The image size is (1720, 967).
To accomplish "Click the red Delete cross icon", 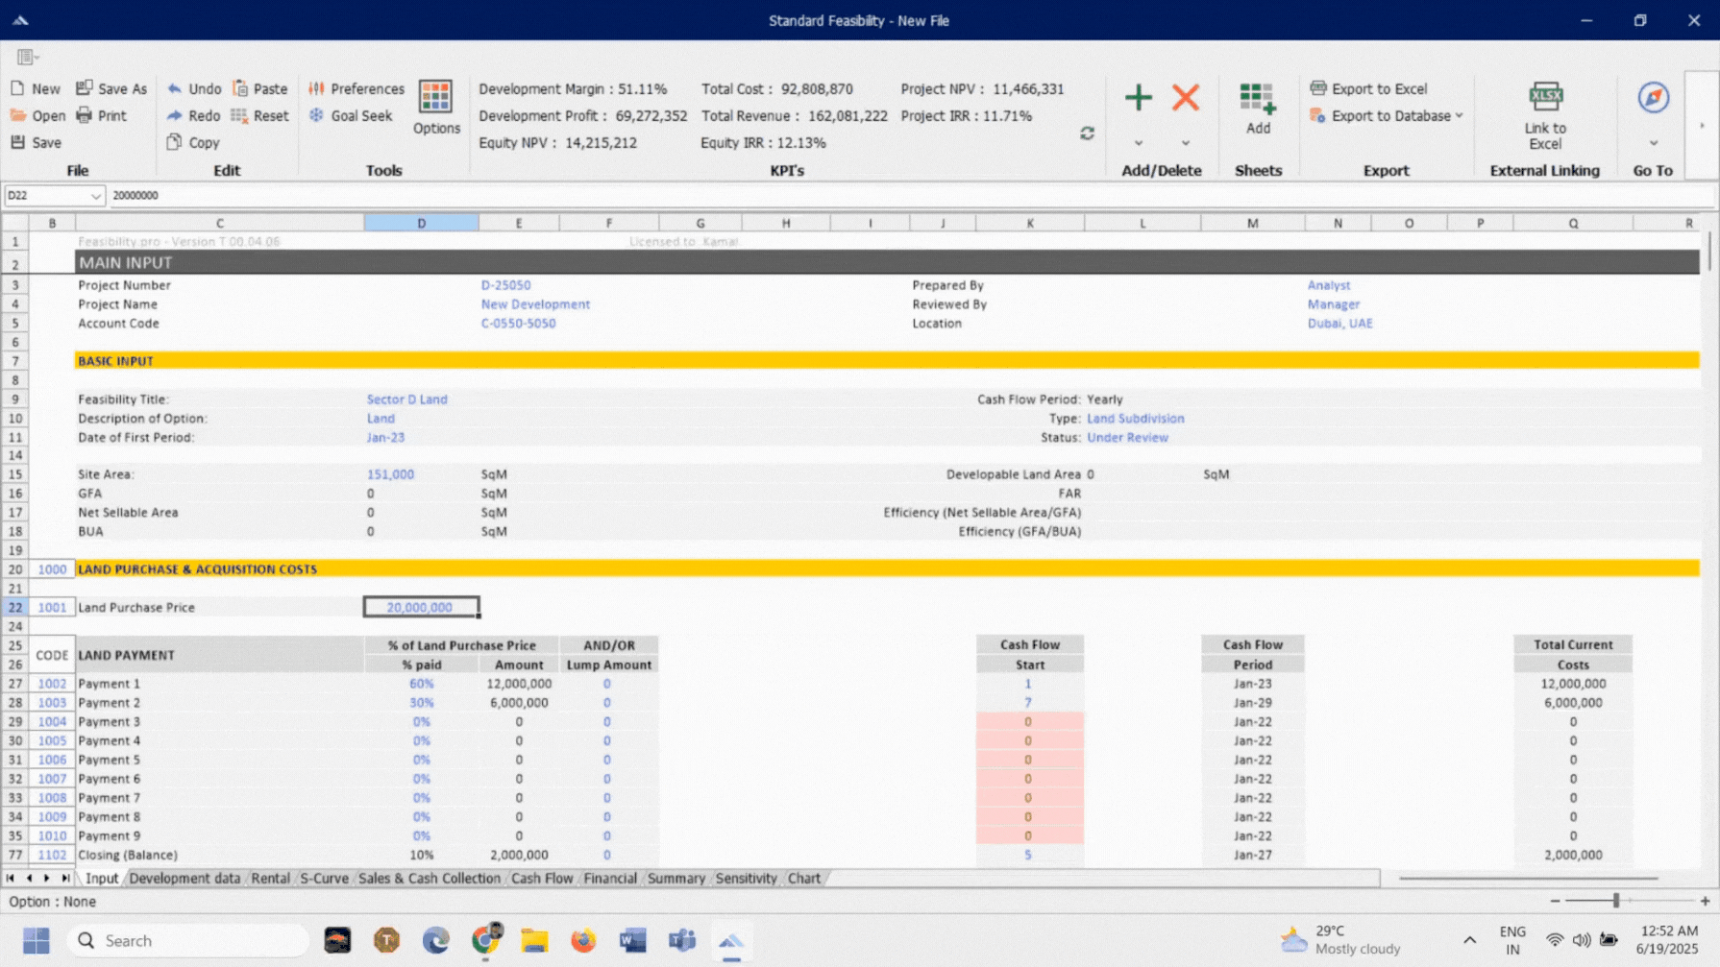I will (x=1185, y=99).
